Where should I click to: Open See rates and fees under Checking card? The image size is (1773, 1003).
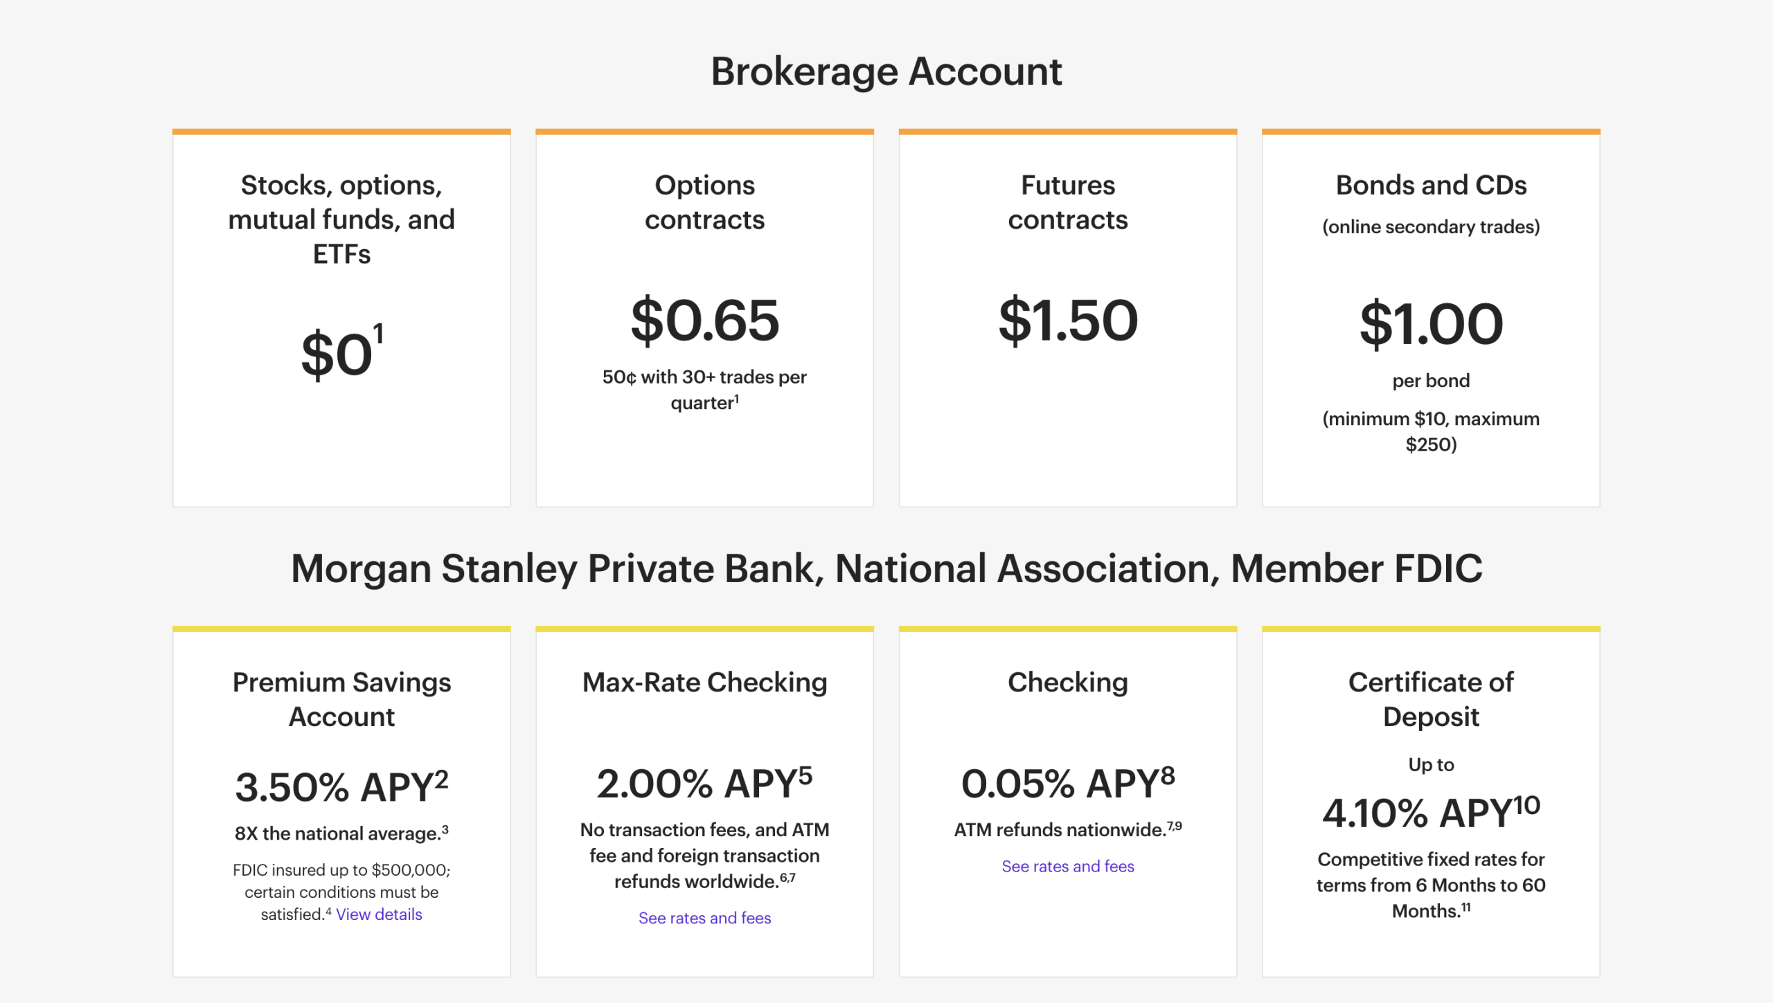point(1067,866)
